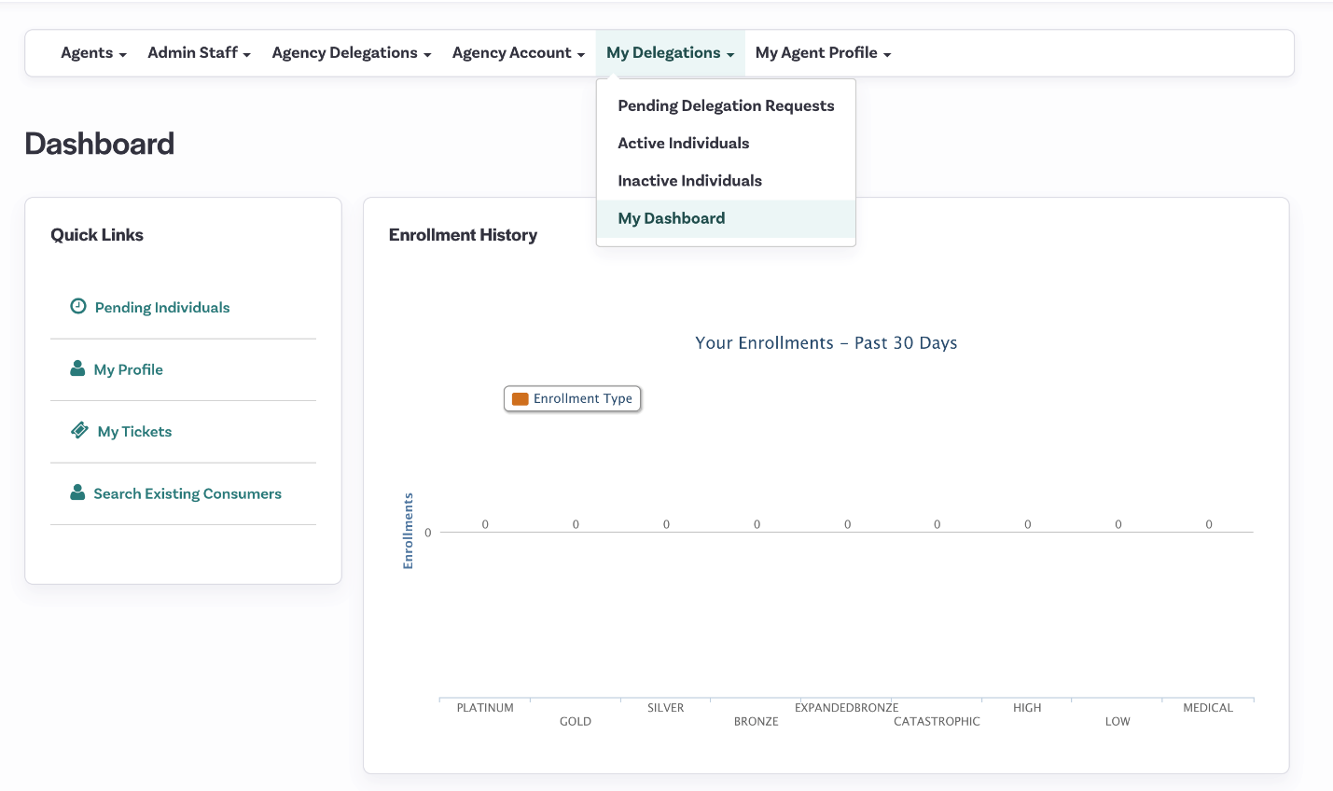Collapse the My Delegations dropdown
Image resolution: width=1333 pixels, height=791 pixels.
tap(671, 53)
